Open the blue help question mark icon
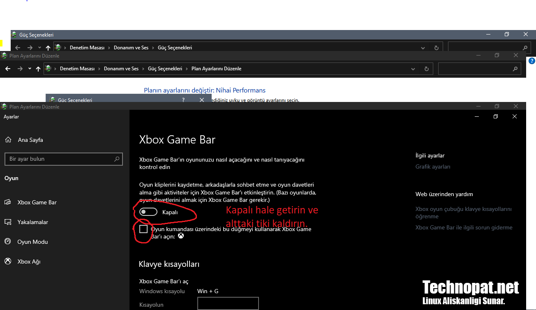The width and height of the screenshot is (536, 310). pyautogui.click(x=532, y=61)
